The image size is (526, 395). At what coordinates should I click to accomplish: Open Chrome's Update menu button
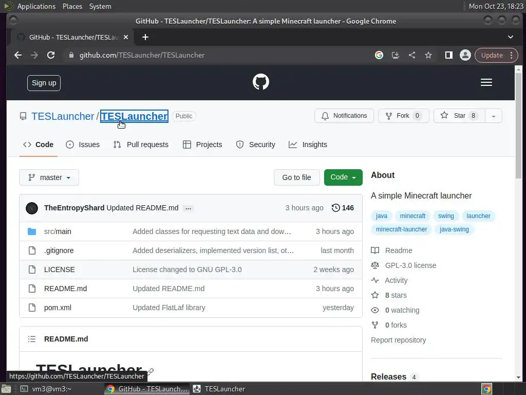pyautogui.click(x=496, y=55)
